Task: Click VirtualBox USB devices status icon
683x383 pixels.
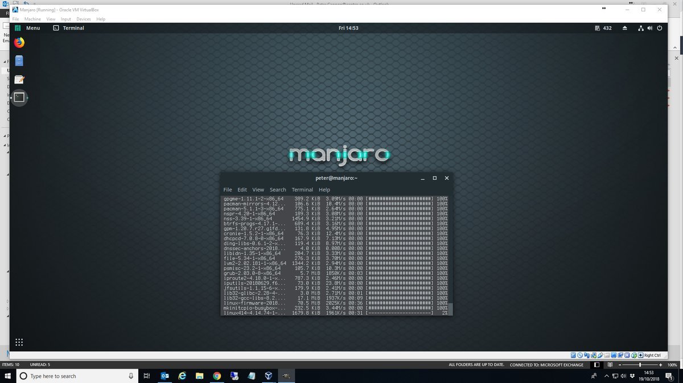Action: click(600, 355)
